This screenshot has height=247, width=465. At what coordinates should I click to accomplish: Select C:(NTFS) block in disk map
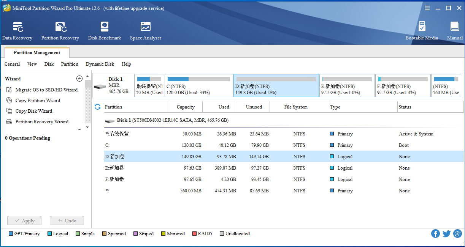[198, 86]
